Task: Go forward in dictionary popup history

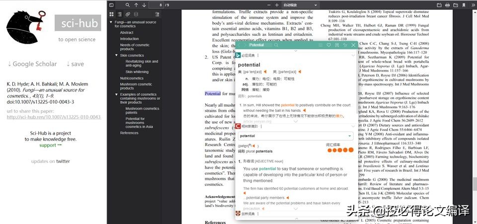Action: tap(245, 45)
